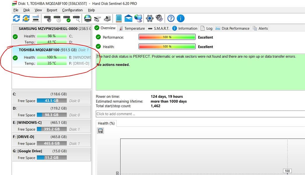Select the Health (%) graph tab

tap(106, 123)
